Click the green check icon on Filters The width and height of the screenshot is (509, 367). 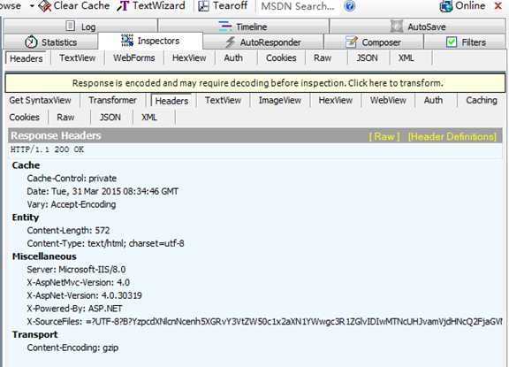[x=452, y=42]
